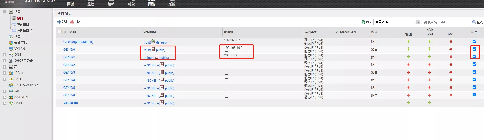Screen dimensions: 484x140
Task: Check the select-all interfaces header checkbox
Action: tap(60, 32)
